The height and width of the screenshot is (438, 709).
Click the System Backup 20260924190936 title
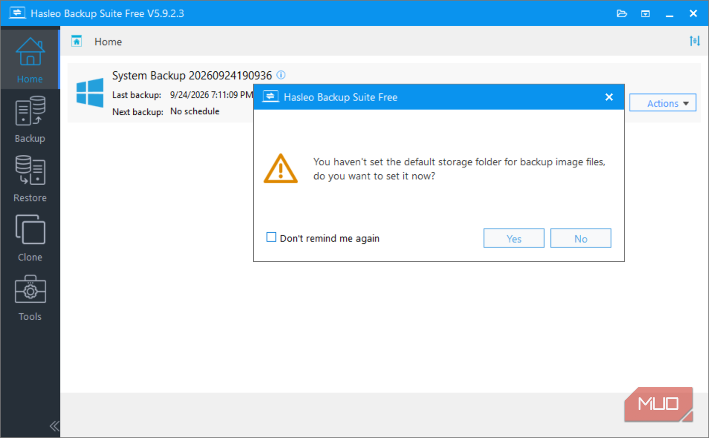click(192, 75)
